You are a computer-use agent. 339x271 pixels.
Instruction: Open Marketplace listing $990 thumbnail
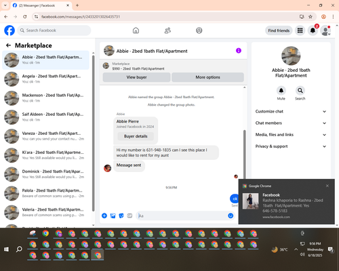click(106, 66)
